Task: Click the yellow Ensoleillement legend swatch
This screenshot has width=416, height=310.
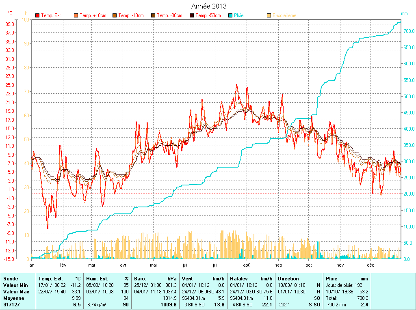Action: click(269, 16)
